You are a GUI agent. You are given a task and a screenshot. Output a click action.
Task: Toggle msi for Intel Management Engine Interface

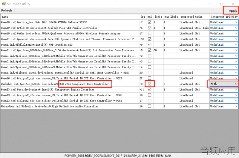click(x=150, y=89)
